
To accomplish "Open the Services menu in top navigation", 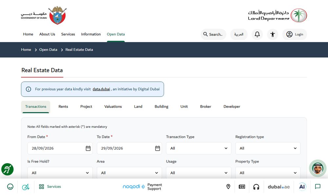I will coord(68,34).
